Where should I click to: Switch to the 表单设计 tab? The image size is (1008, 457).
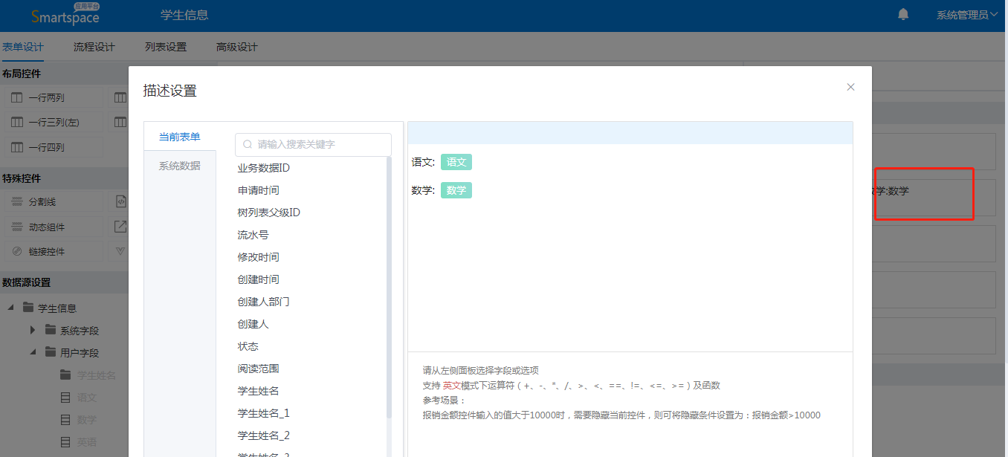click(23, 47)
